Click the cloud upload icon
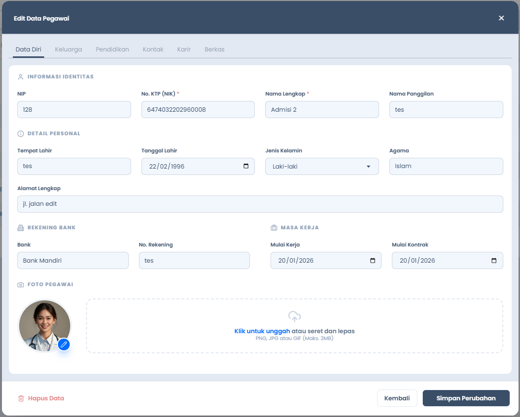Image resolution: width=520 pixels, height=417 pixels. point(295,317)
